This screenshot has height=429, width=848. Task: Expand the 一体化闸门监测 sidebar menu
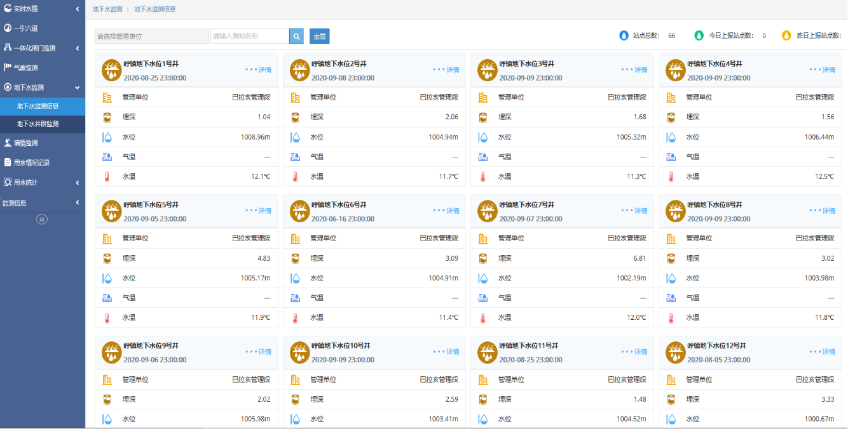point(43,48)
